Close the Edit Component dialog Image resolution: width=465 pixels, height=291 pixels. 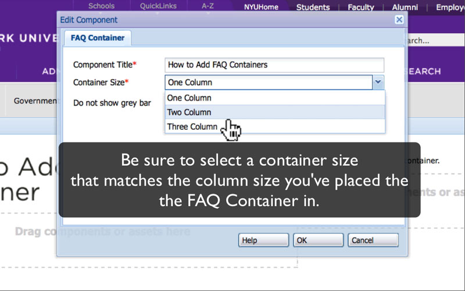[399, 20]
